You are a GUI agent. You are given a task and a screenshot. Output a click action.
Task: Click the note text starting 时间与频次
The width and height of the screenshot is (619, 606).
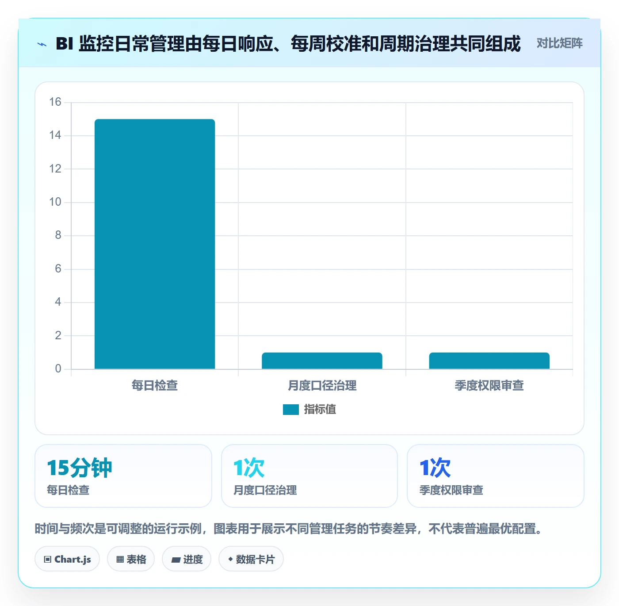290,529
